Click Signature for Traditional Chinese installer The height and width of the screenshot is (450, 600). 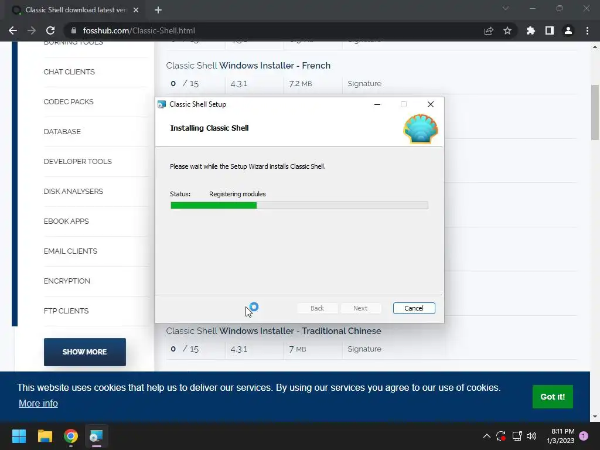click(x=364, y=349)
